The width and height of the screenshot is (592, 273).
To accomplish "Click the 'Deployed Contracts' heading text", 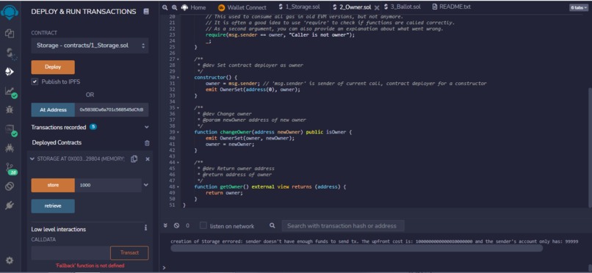I will pos(57,142).
